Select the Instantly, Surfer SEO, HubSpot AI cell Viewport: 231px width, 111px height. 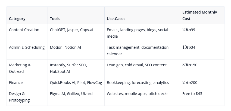click(76, 68)
